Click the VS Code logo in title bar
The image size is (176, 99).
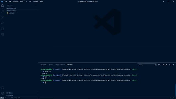[x=2, y=2]
